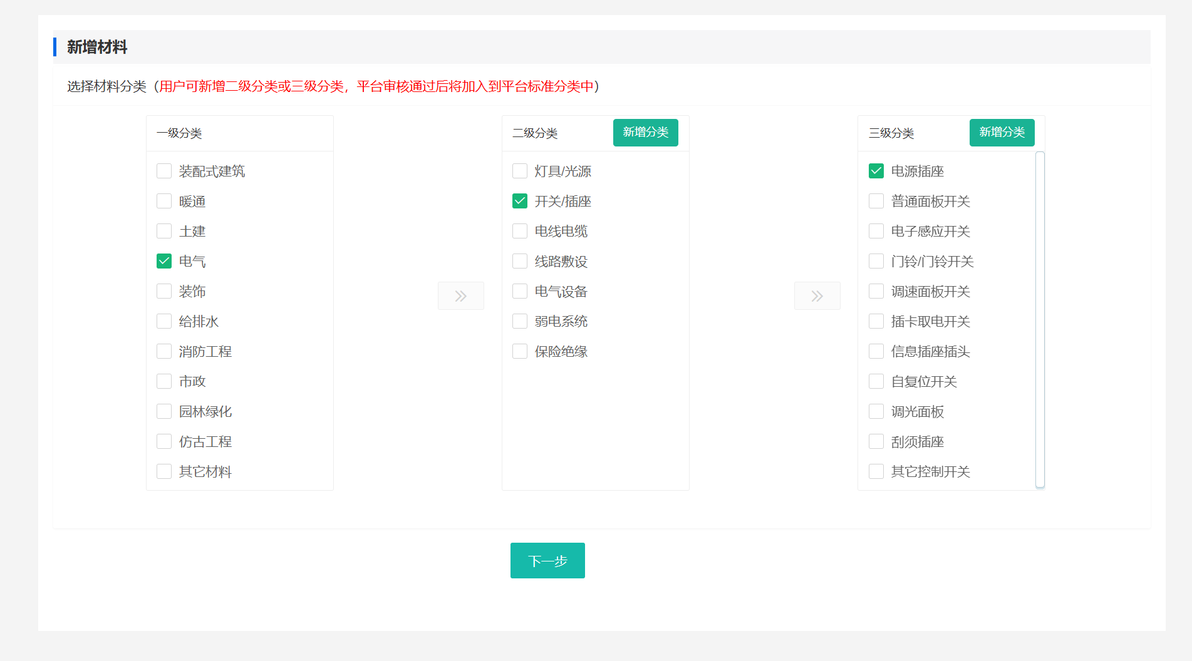Uncheck the 电源插座 checkbox
Viewport: 1192px width, 661px height.
876,171
